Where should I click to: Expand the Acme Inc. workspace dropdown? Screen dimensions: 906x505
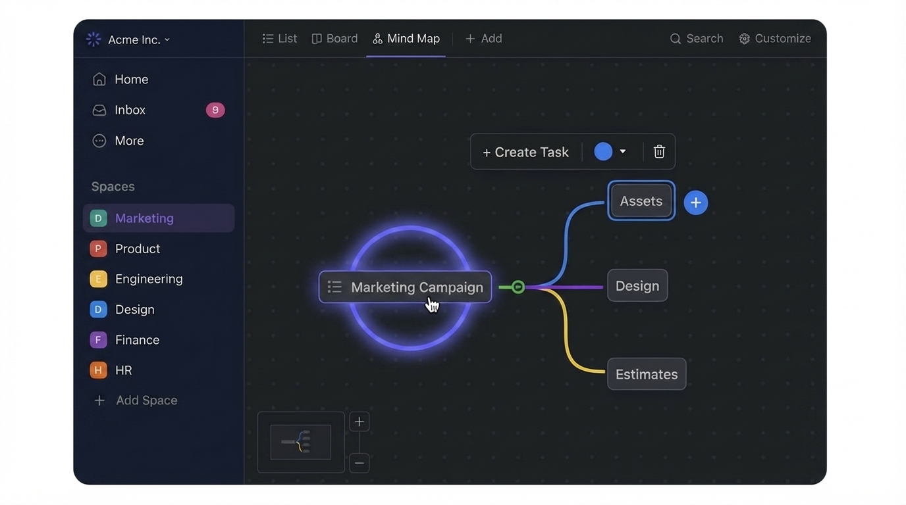(x=129, y=40)
